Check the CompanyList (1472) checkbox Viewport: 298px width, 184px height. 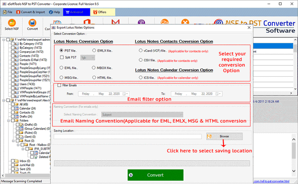[x=13, y=52]
